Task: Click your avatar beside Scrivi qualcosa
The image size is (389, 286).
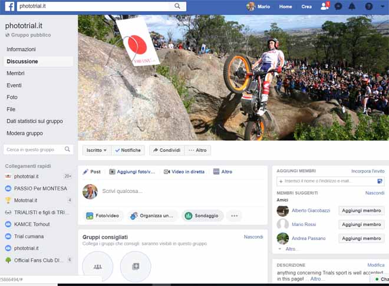Action: coord(90,191)
